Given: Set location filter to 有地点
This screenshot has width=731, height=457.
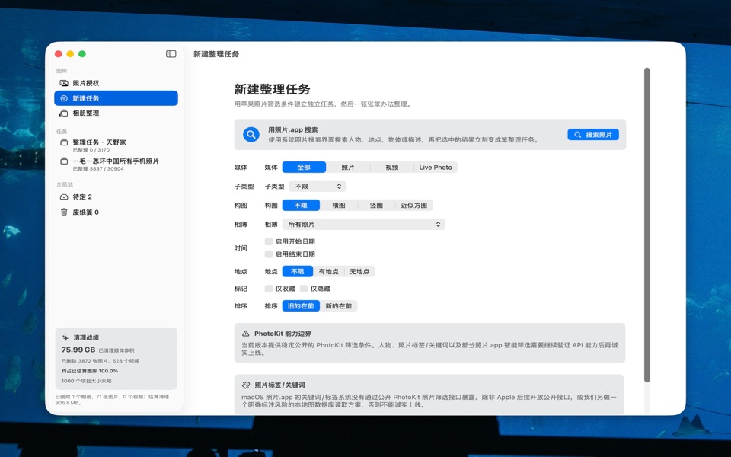Looking at the screenshot, I should (329, 271).
